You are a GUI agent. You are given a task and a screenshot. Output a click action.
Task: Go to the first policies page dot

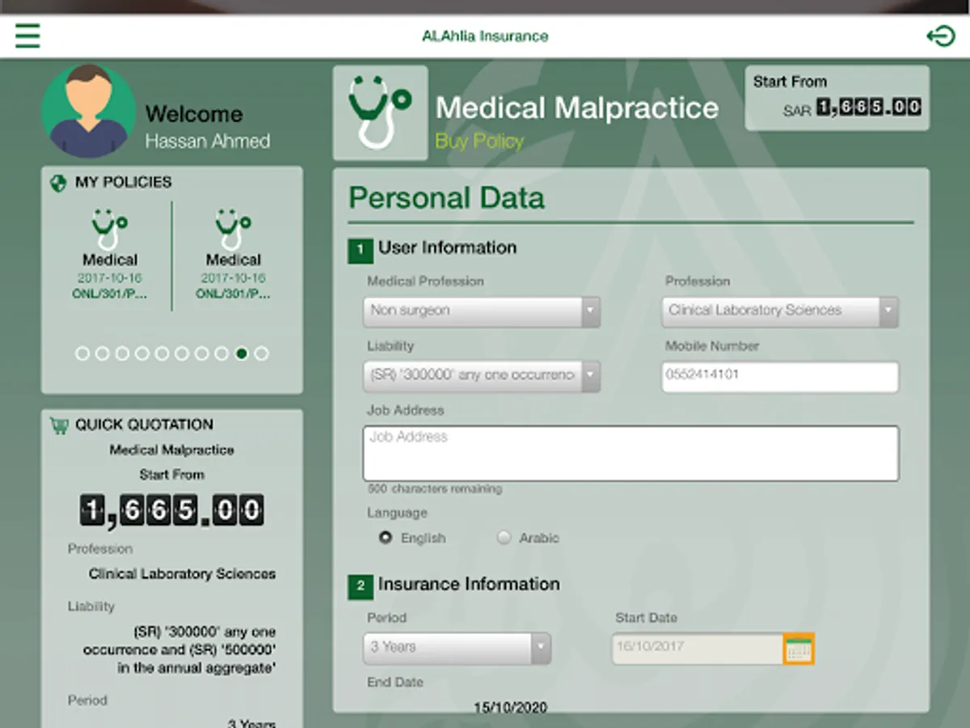pyautogui.click(x=82, y=353)
